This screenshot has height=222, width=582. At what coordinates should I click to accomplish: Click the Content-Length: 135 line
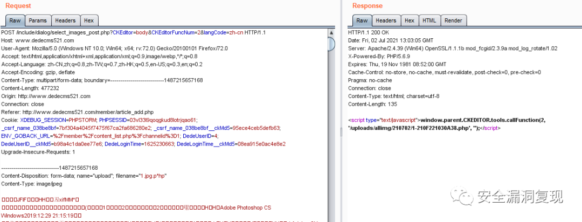click(373, 104)
